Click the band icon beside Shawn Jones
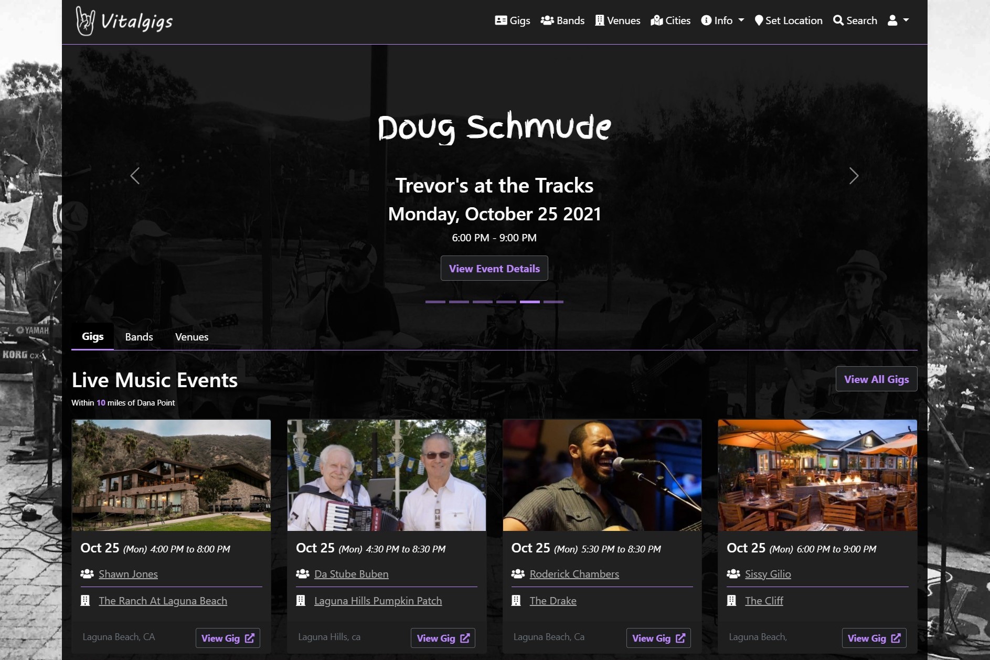 tap(87, 574)
